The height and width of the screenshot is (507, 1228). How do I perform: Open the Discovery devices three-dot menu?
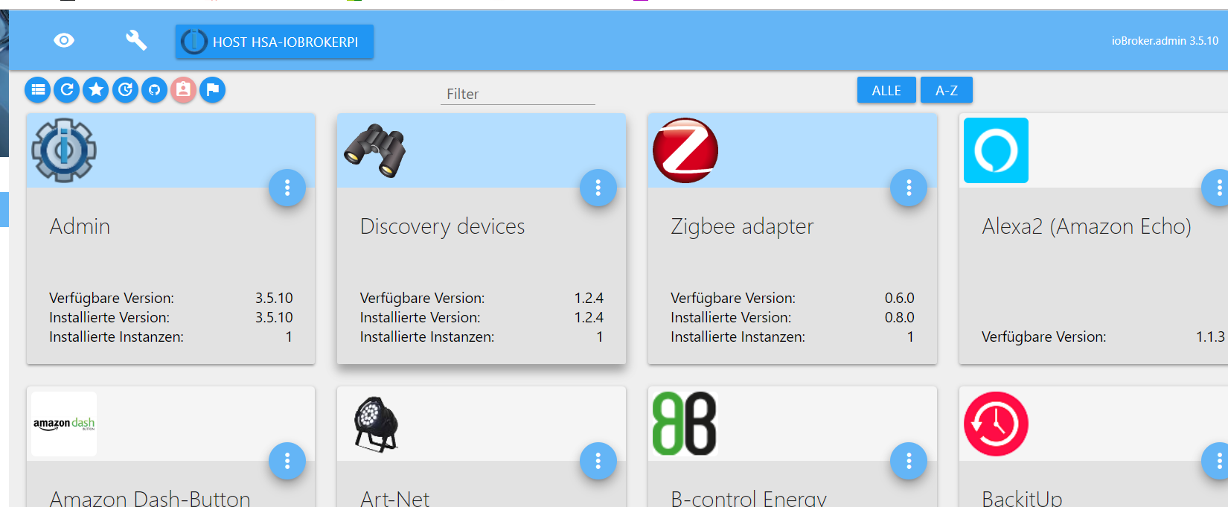598,188
